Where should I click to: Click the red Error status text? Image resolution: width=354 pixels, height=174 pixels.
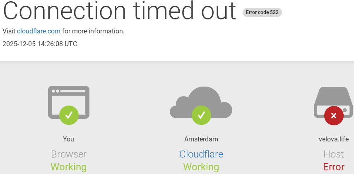(x=334, y=167)
